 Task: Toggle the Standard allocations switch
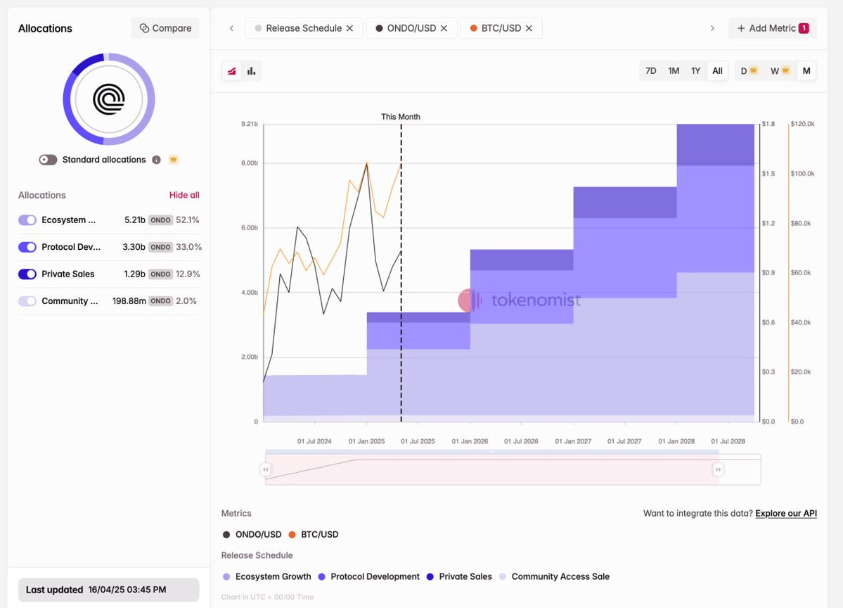tap(48, 160)
